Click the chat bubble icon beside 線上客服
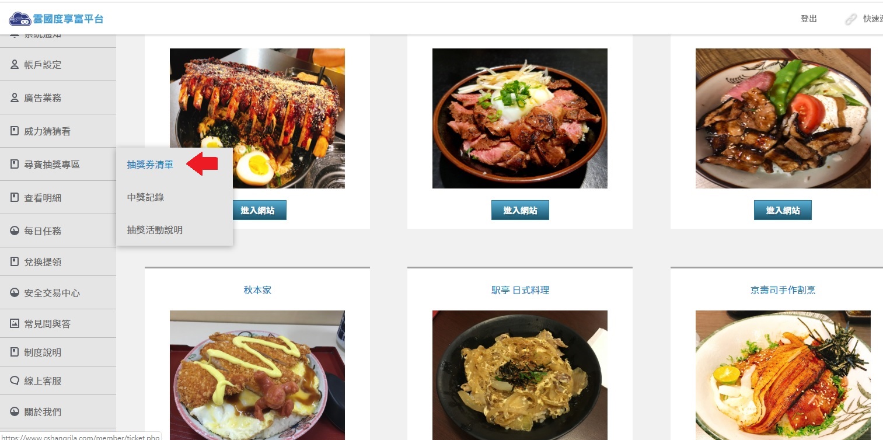This screenshot has height=440, width=883. 15,381
